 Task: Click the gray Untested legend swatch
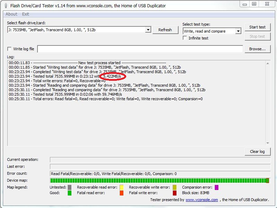[70, 187]
